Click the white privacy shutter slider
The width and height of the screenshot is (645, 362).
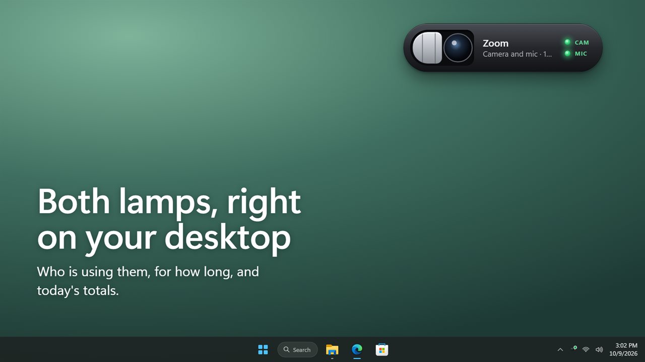point(427,48)
